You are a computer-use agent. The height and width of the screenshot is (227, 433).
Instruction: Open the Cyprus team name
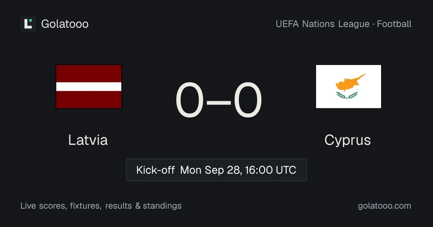tap(347, 140)
